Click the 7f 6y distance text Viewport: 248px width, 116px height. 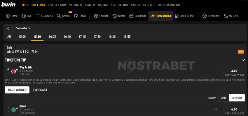click(x=34, y=52)
